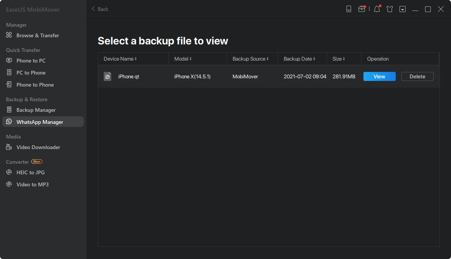The image size is (451, 259).
Task: Select Phone to PC transfer
Action: click(x=31, y=61)
